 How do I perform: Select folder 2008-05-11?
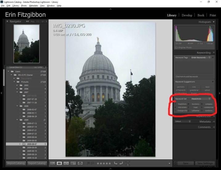click(32, 113)
